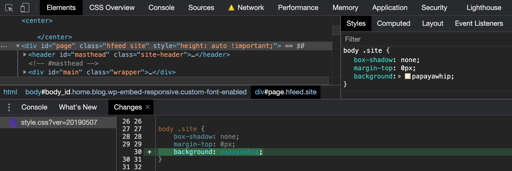Switch to the Lighthouse tab

pos(484,8)
